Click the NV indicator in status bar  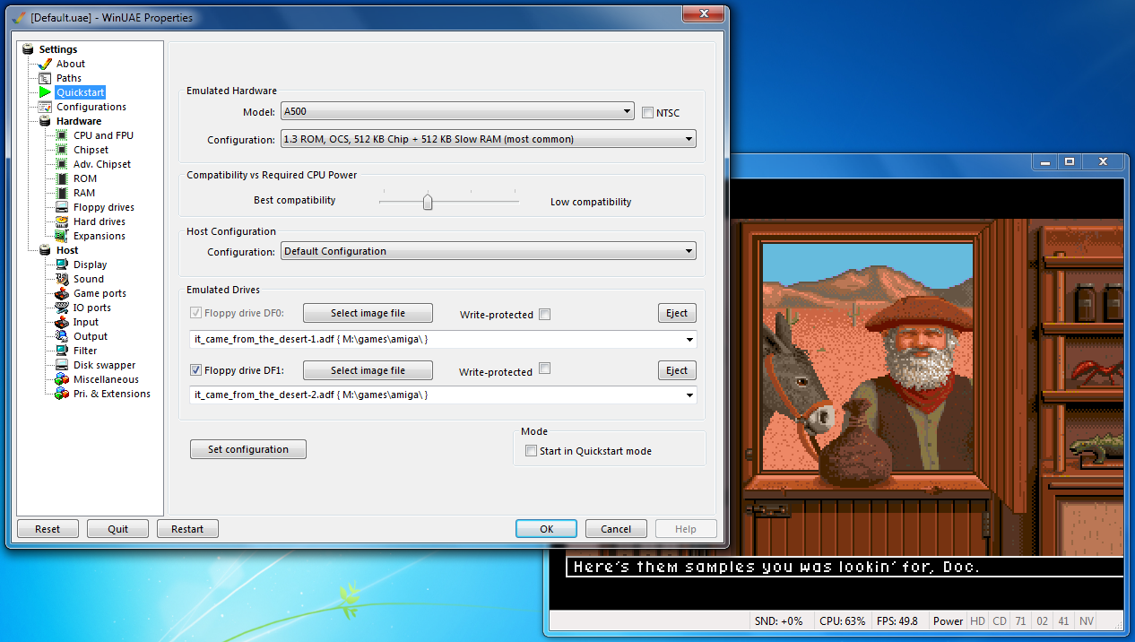click(1086, 620)
